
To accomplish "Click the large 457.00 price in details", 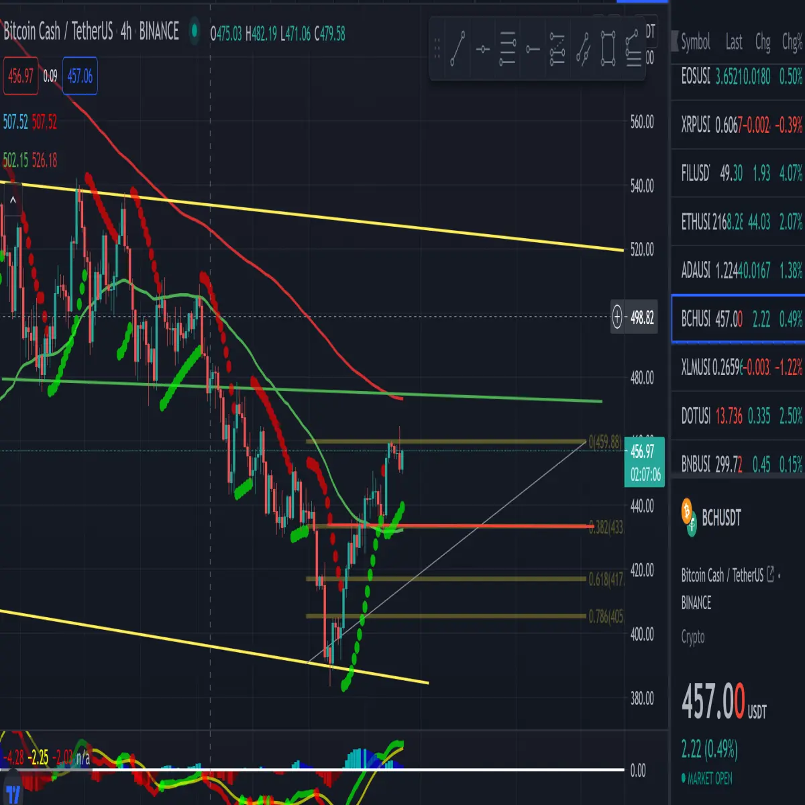I will click(x=713, y=701).
